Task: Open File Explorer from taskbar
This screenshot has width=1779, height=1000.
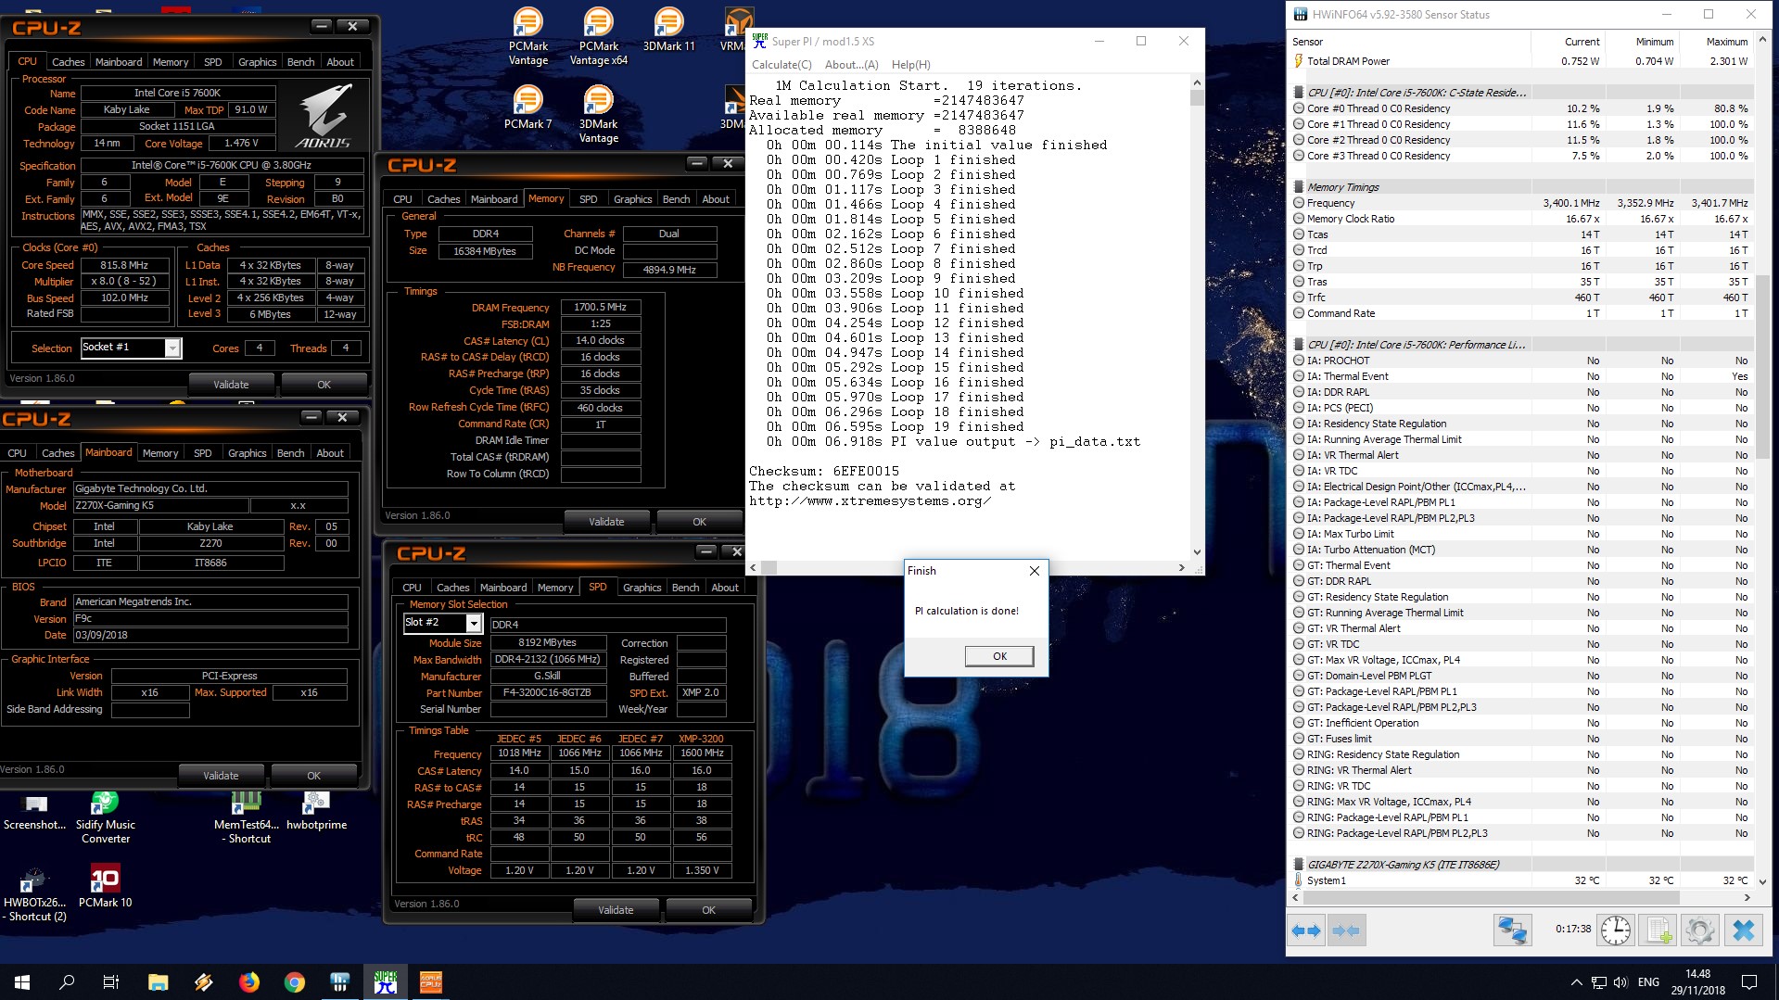Action: (x=158, y=981)
